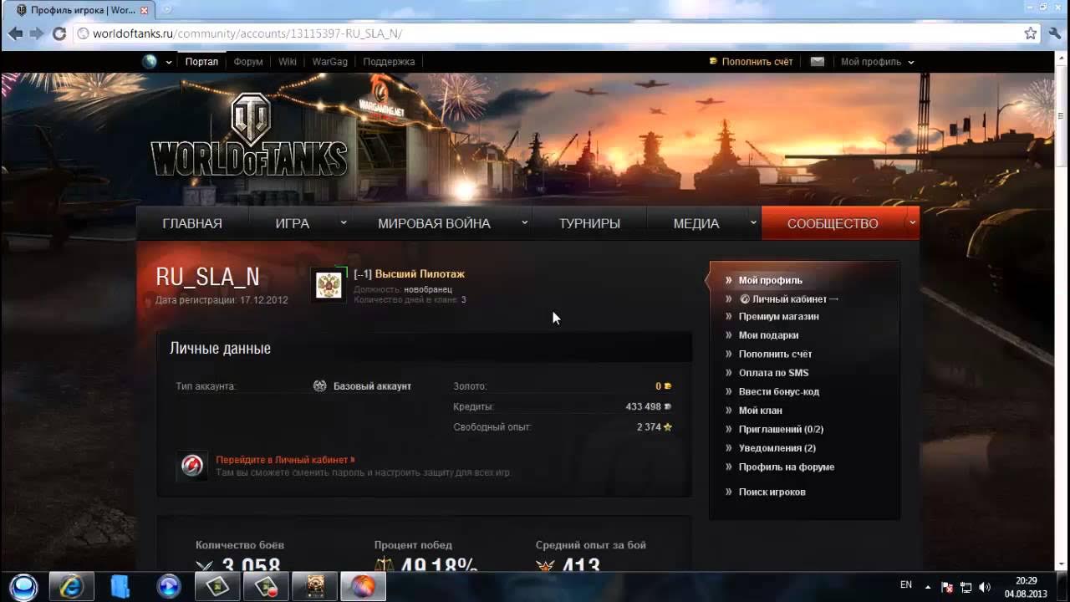This screenshot has height=602, width=1070.
Task: Click the globe region selector icon
Action: click(150, 61)
